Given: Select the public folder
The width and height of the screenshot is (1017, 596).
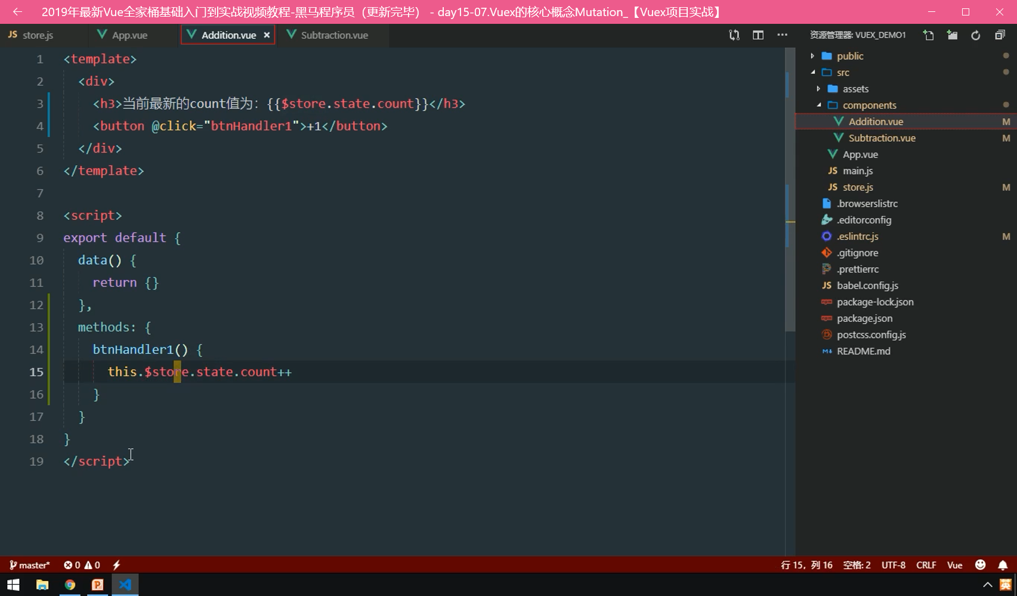Looking at the screenshot, I should (x=906, y=56).
